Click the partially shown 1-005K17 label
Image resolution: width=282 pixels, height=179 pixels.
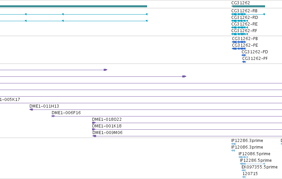[x=10, y=100]
